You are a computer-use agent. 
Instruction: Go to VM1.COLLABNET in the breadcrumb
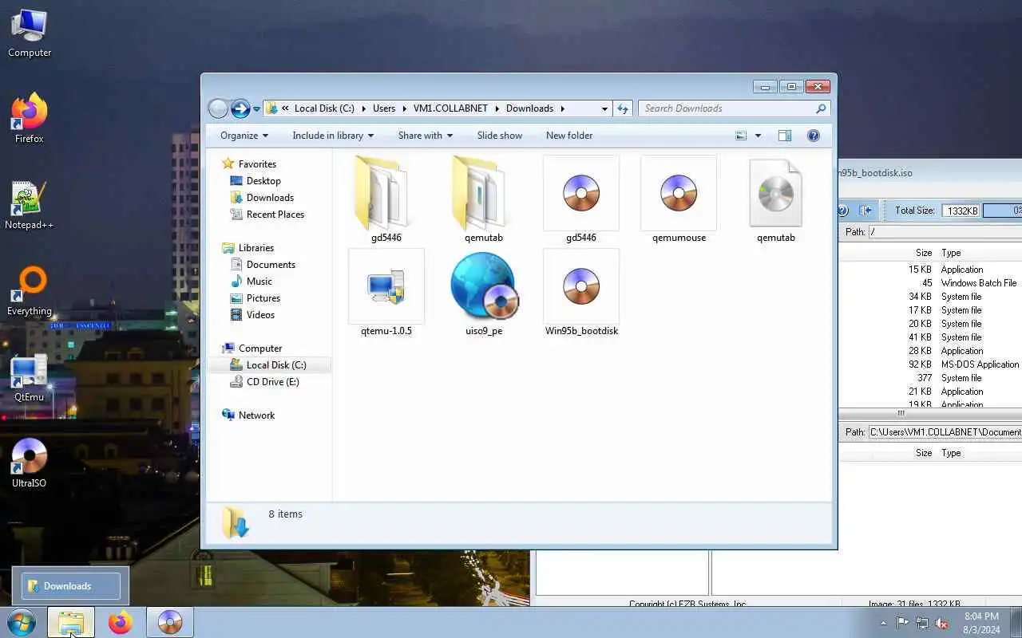tap(450, 108)
